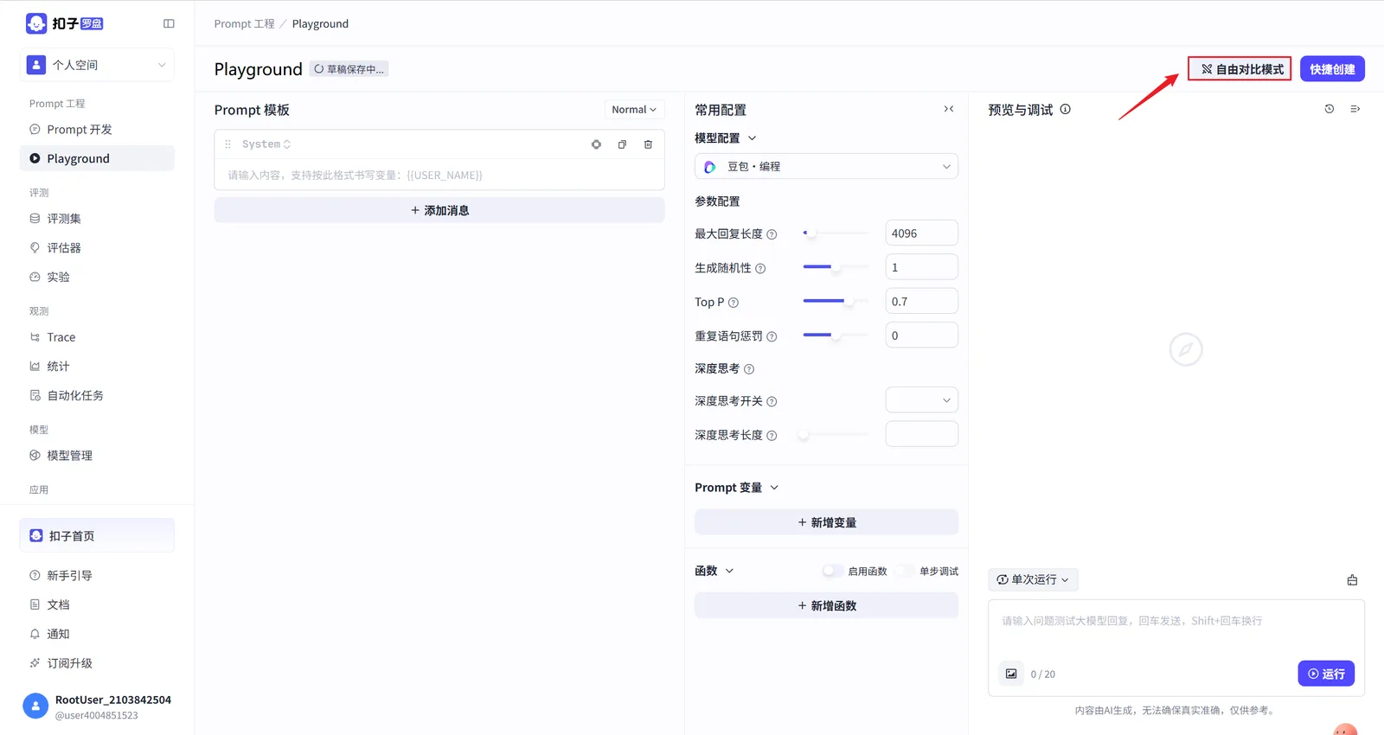Click 新增函数 button

point(826,605)
